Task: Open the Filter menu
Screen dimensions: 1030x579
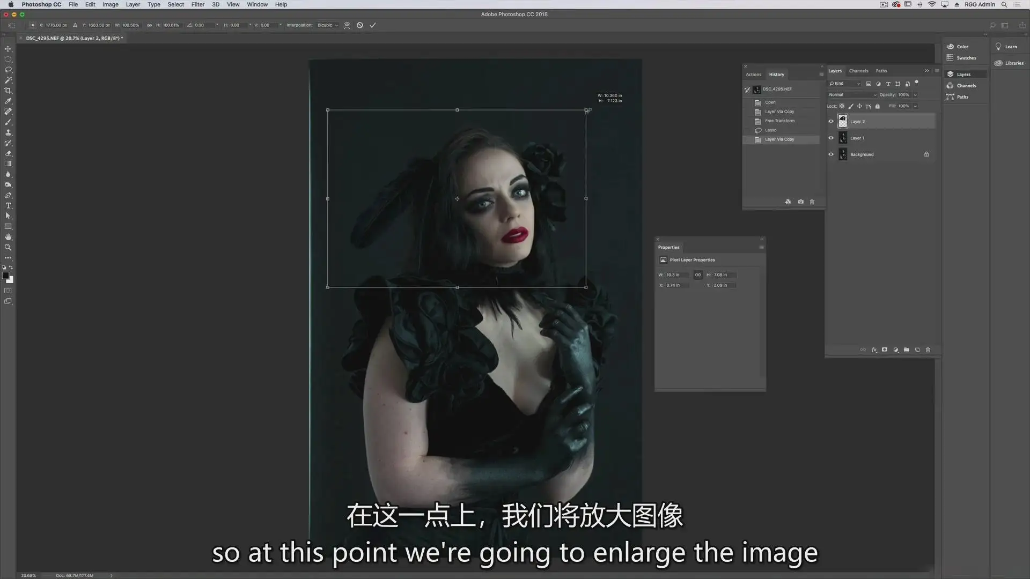Action: tap(198, 4)
